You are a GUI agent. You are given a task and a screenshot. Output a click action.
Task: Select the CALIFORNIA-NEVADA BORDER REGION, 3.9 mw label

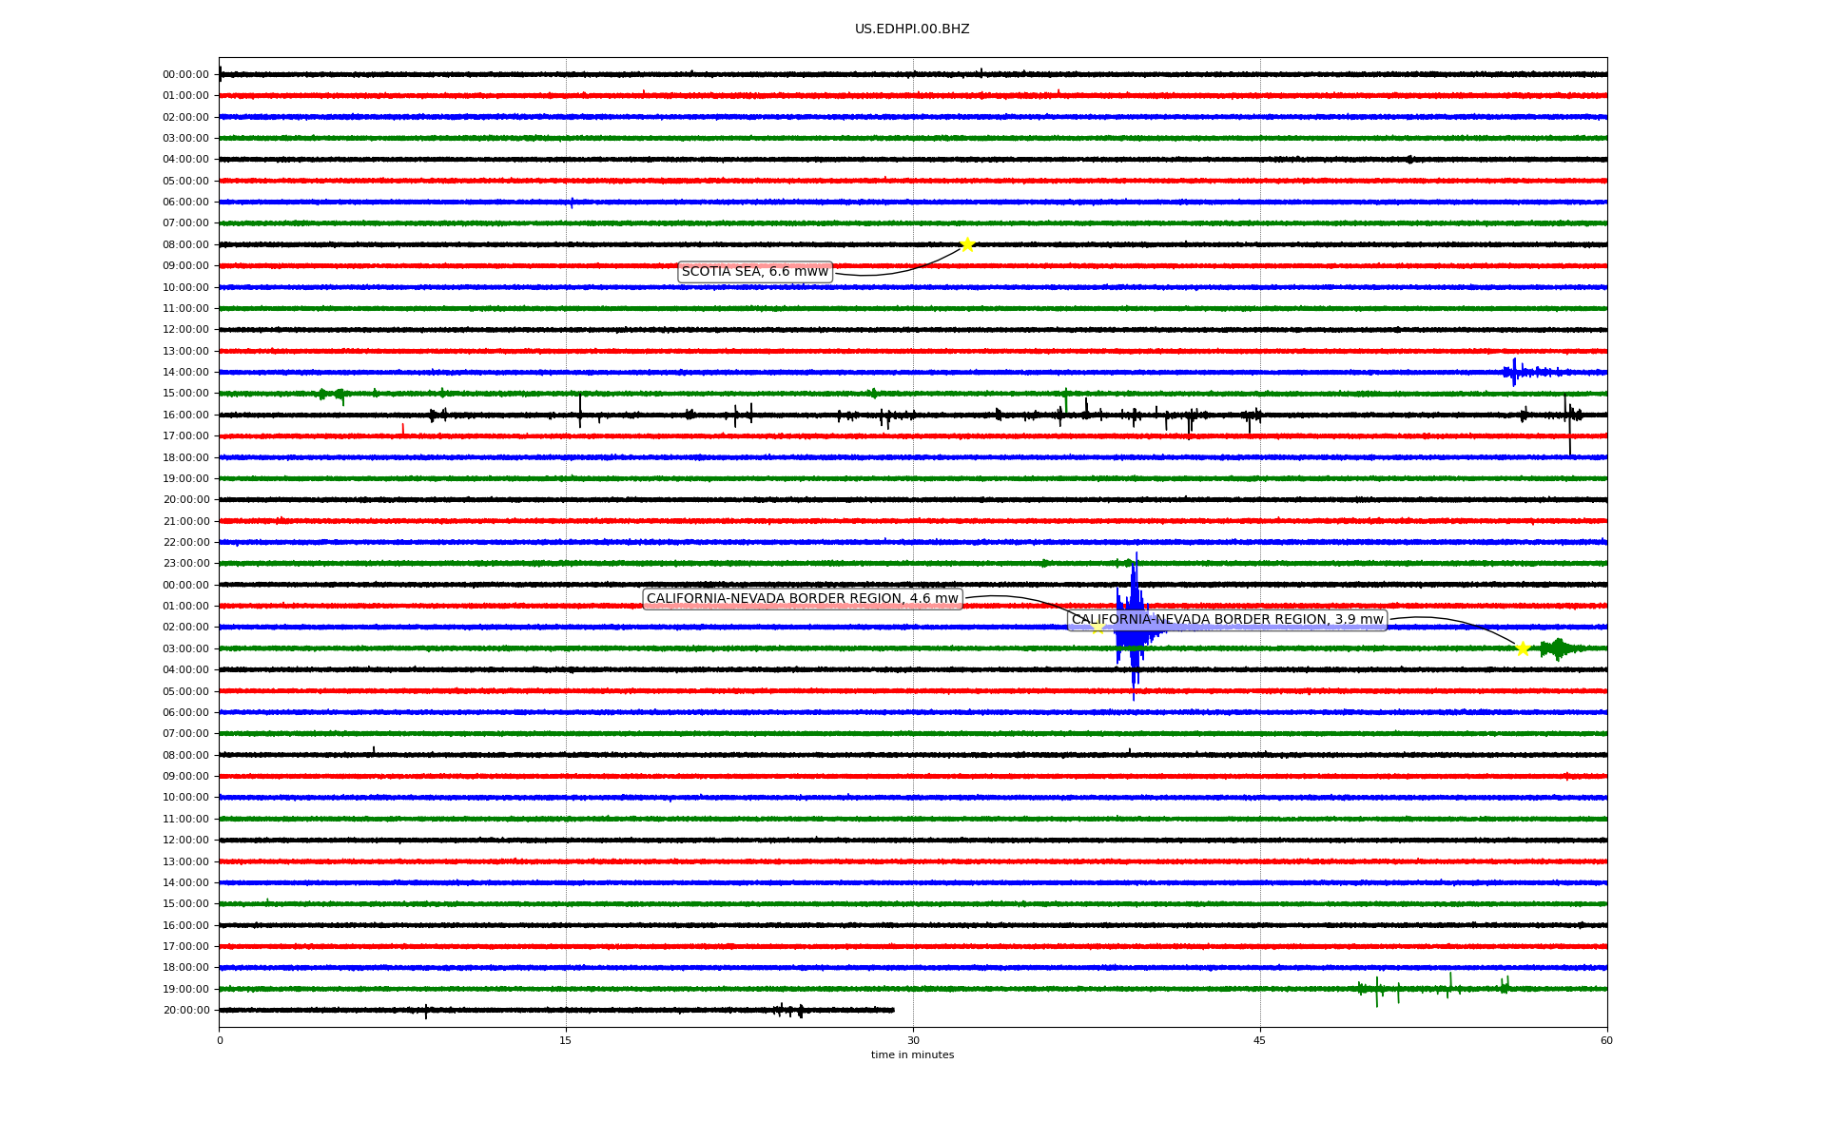click(x=1228, y=620)
